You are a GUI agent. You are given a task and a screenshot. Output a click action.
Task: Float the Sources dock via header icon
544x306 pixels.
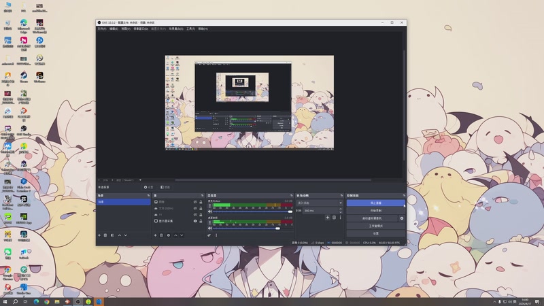pyautogui.click(x=202, y=195)
